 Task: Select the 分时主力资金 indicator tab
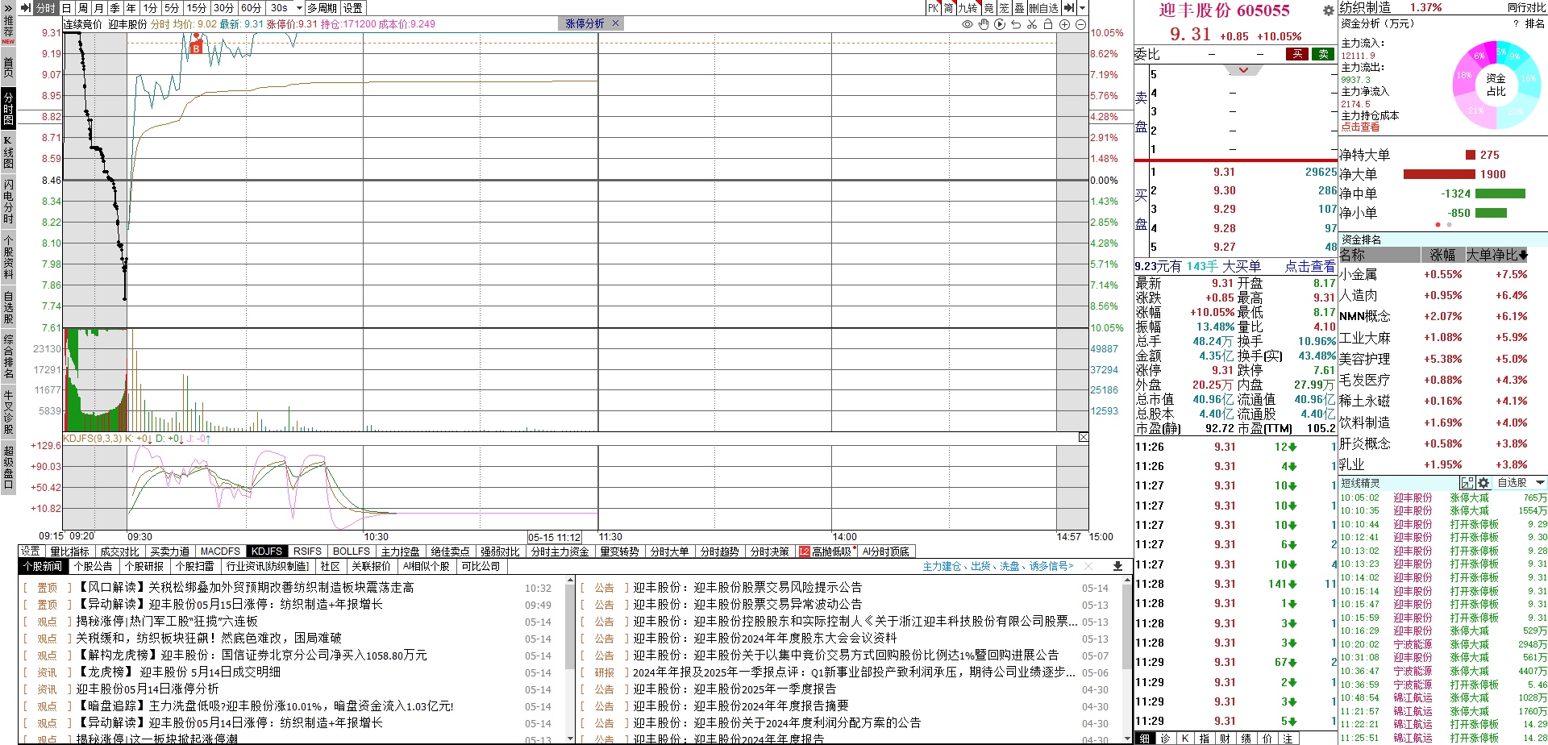[x=560, y=551]
